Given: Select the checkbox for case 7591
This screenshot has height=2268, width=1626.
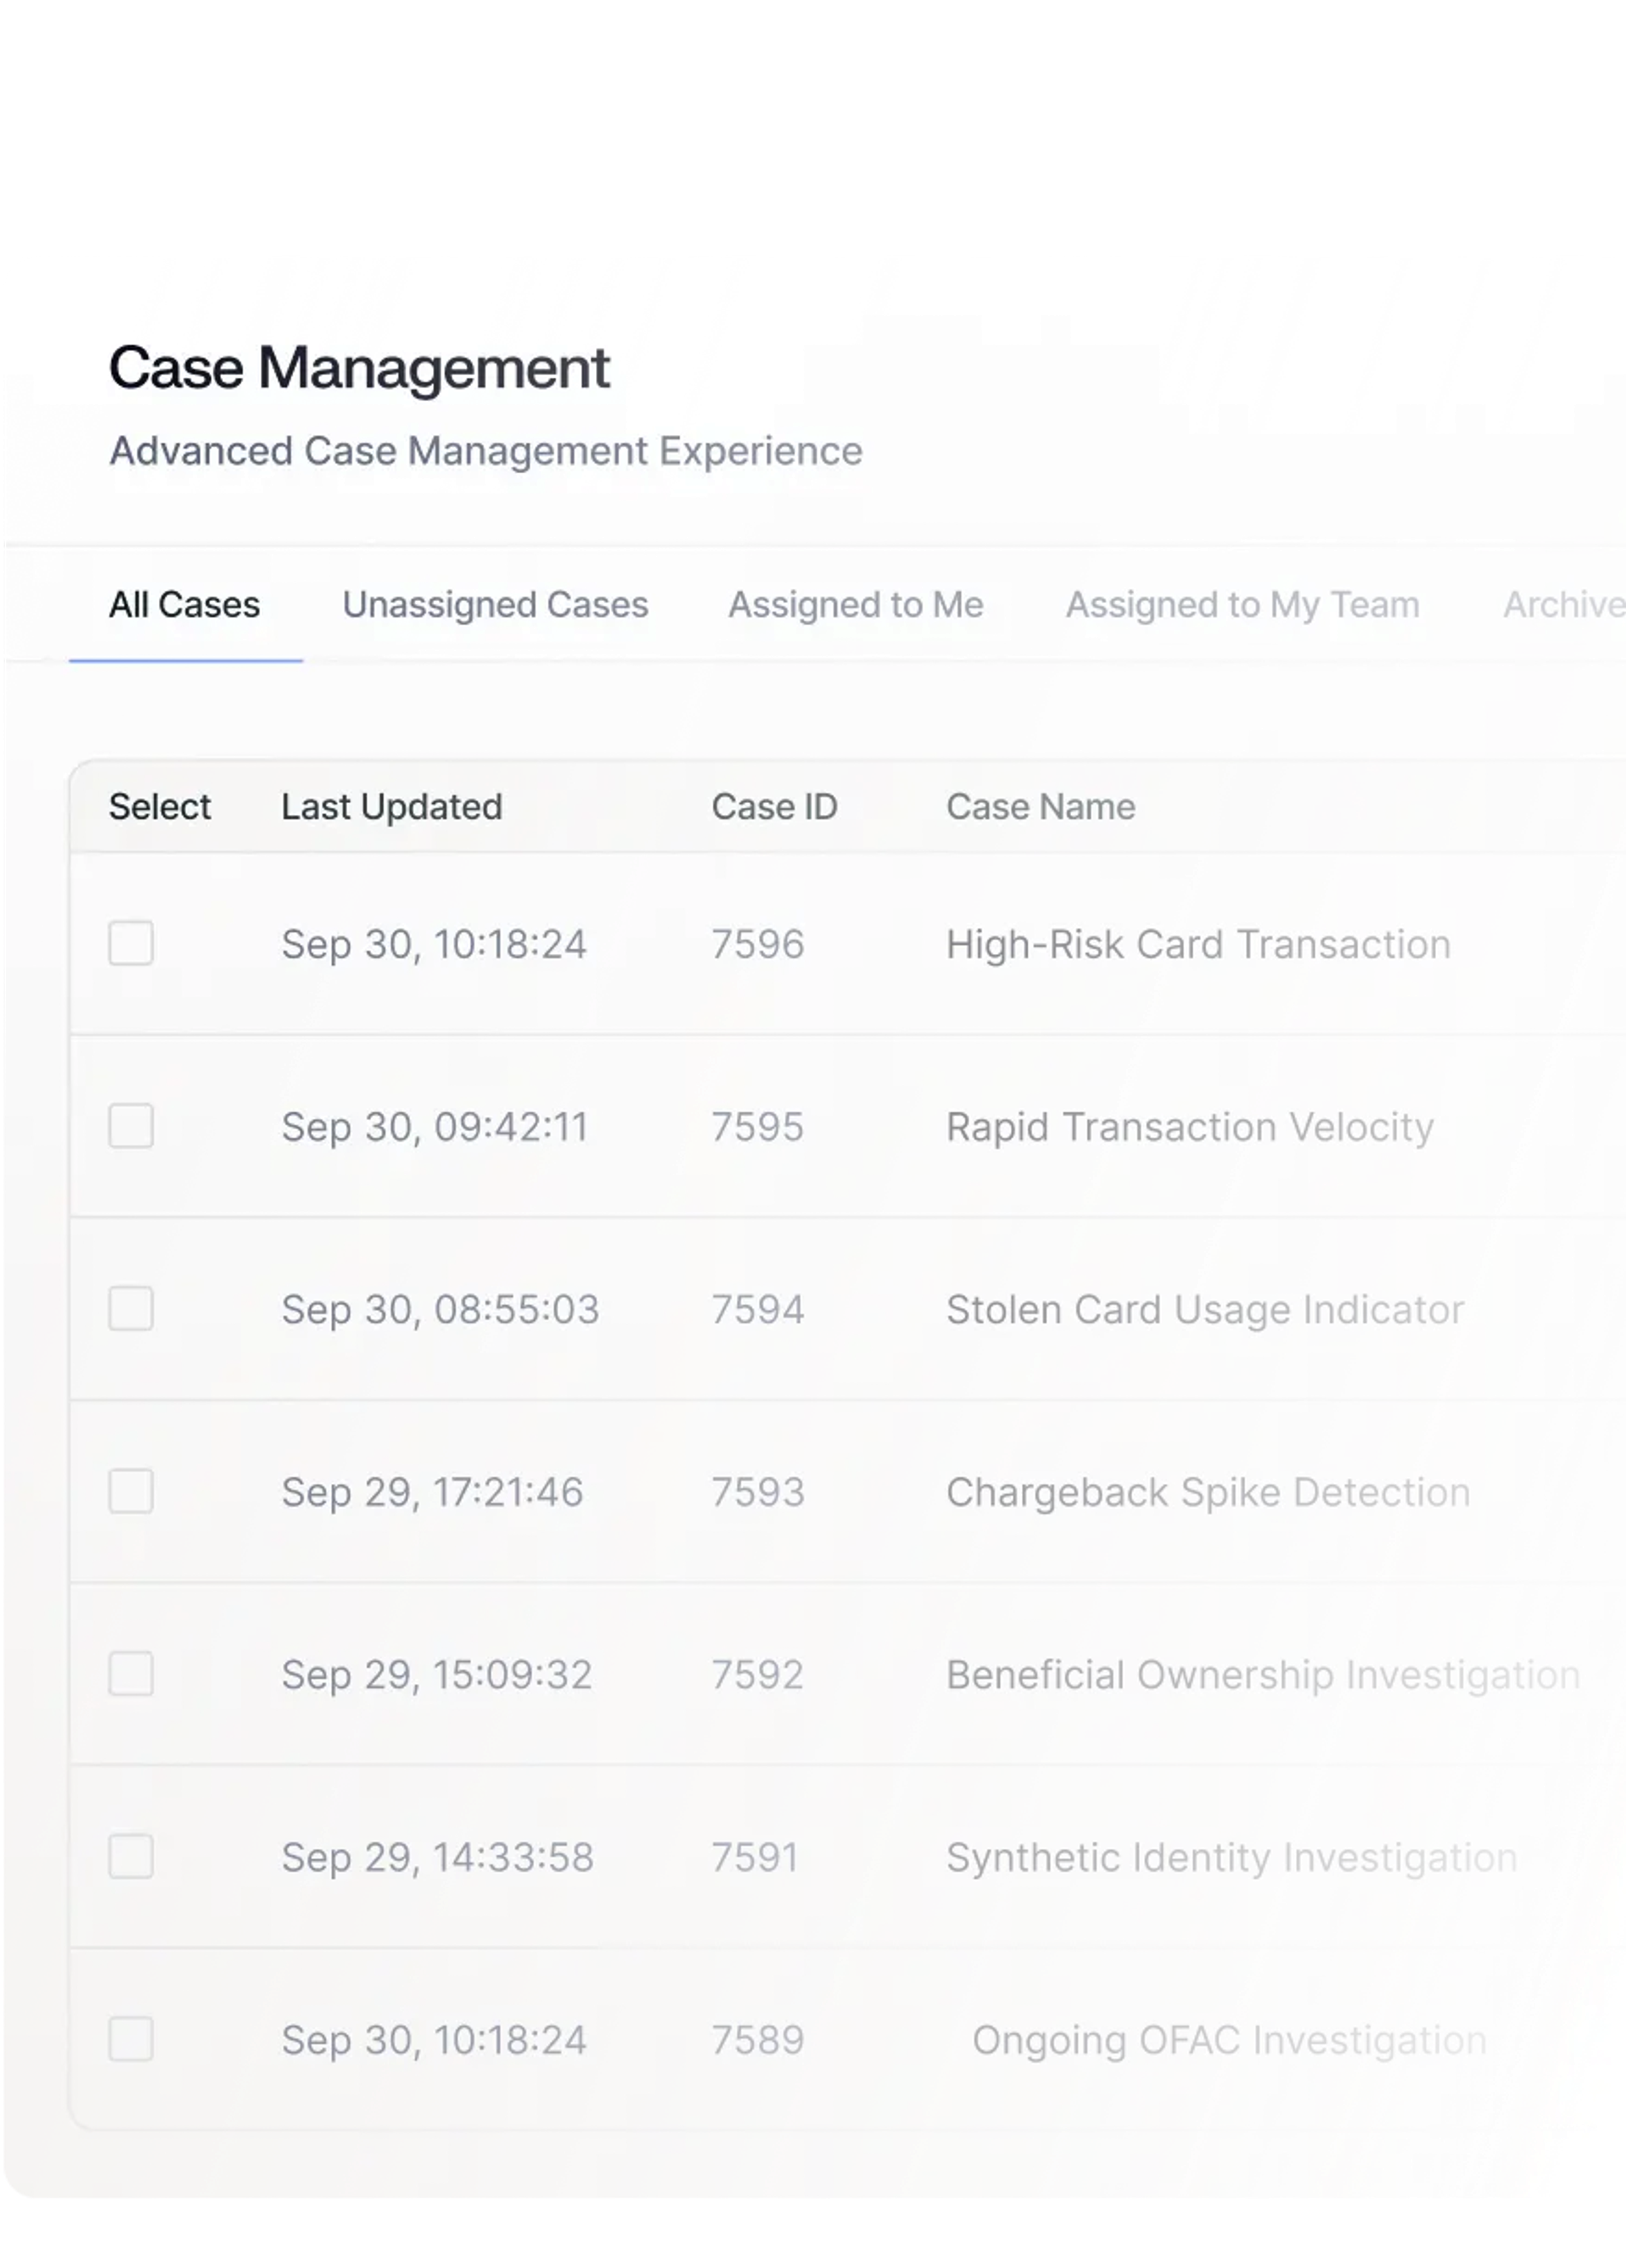Looking at the screenshot, I should (x=131, y=1856).
